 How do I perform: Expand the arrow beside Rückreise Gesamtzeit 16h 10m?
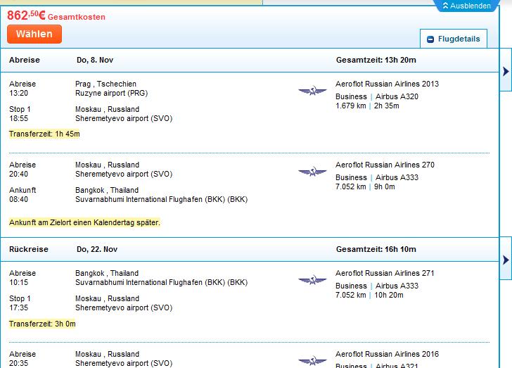[506, 260]
